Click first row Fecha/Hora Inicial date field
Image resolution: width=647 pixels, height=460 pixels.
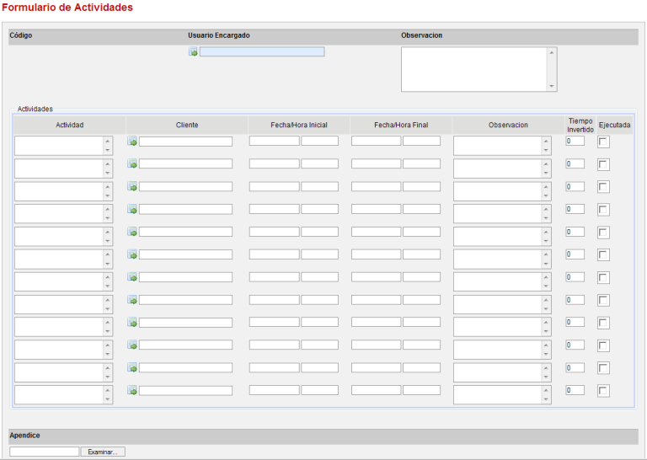(x=274, y=142)
